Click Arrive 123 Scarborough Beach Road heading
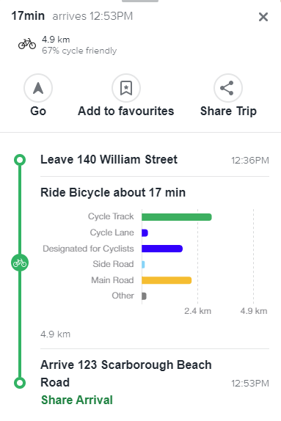This screenshot has height=421, width=281. (126, 373)
